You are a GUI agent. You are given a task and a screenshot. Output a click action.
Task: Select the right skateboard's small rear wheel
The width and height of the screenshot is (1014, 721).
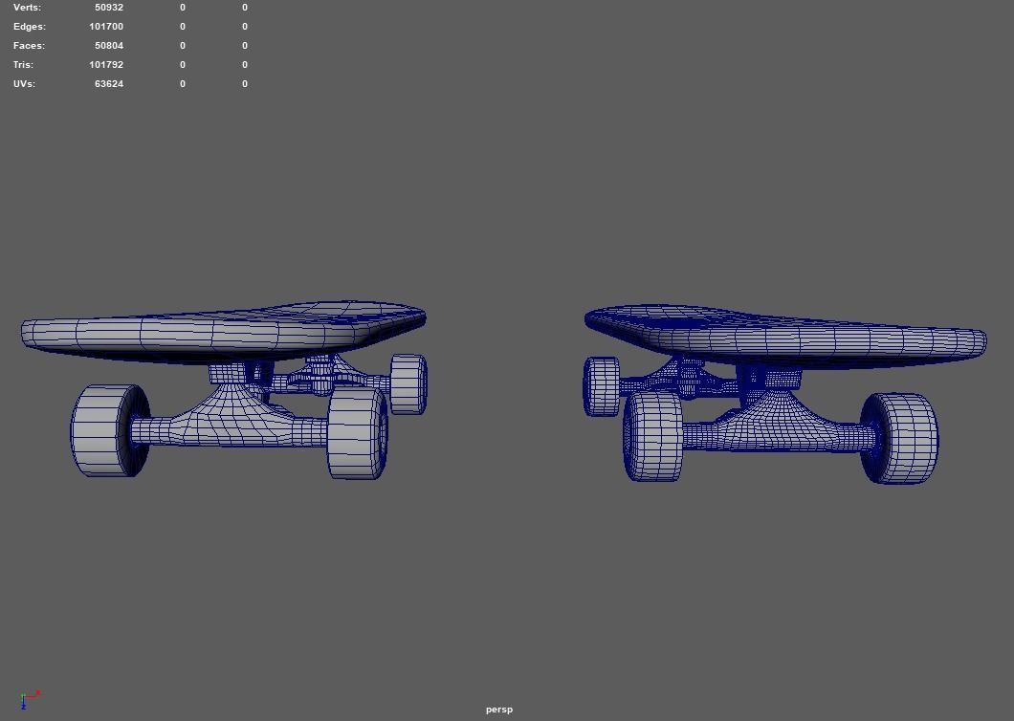pos(601,386)
